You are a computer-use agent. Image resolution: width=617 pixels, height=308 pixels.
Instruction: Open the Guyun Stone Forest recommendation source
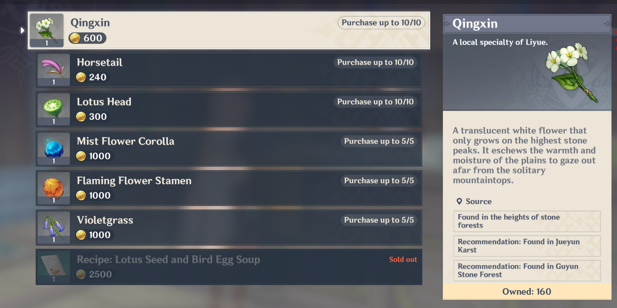(527, 270)
